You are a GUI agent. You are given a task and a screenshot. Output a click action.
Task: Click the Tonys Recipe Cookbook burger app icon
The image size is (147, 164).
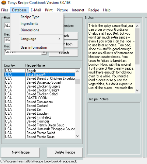(4, 3)
